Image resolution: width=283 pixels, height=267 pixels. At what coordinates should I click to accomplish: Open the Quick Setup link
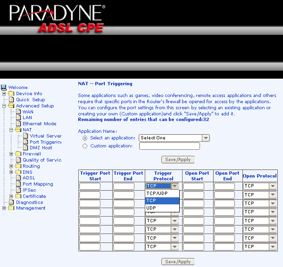[31, 100]
